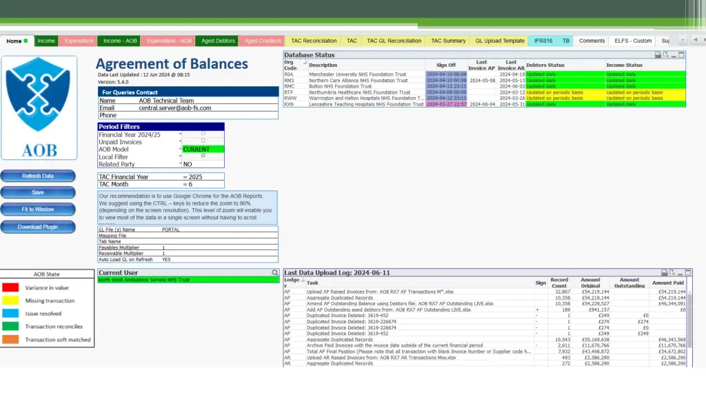The height and width of the screenshot is (397, 706).
Task: Go to the Aged Creditors tab
Action: click(x=263, y=41)
